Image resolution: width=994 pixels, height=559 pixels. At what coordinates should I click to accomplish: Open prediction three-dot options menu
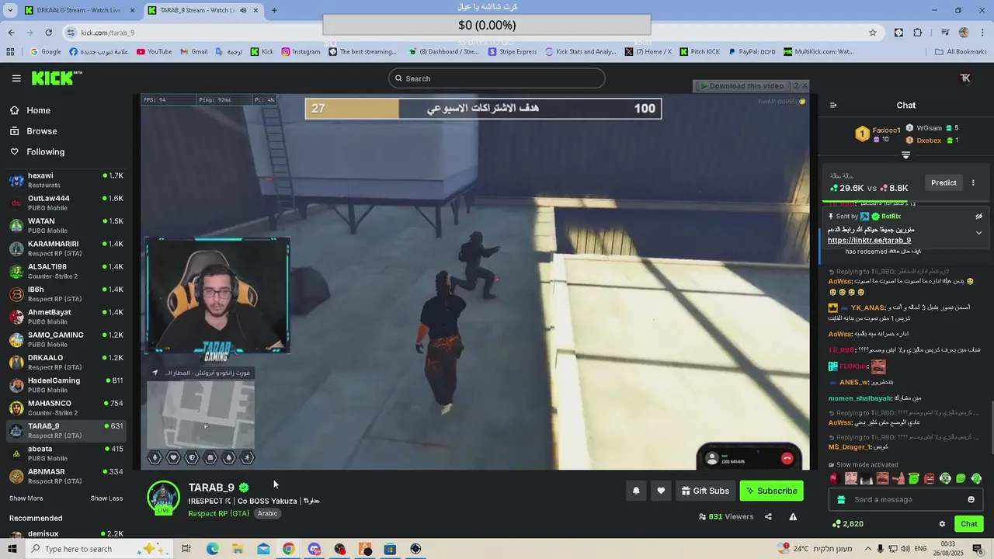(973, 182)
